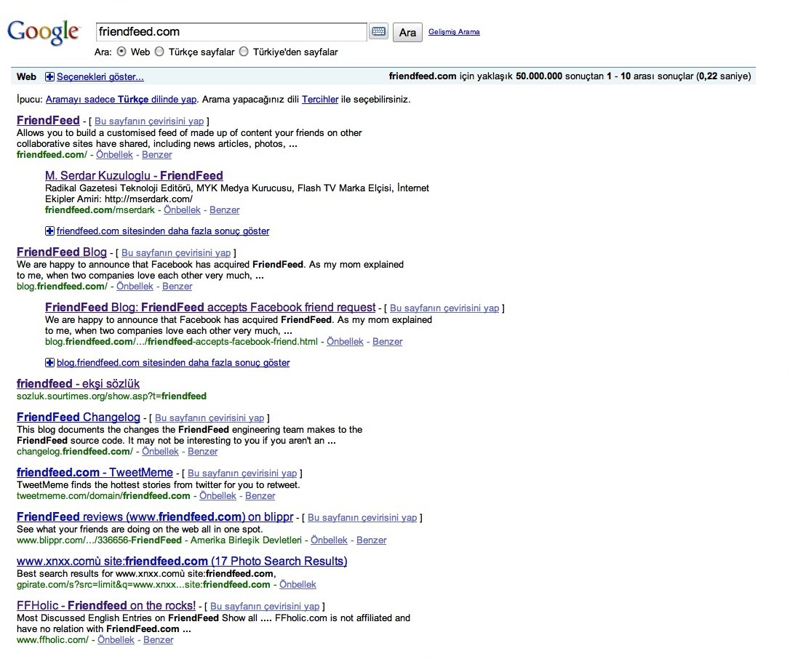This screenshot has height=659, width=790.
Task: Open Benzer for tweetmeme.com result
Action: point(260,496)
